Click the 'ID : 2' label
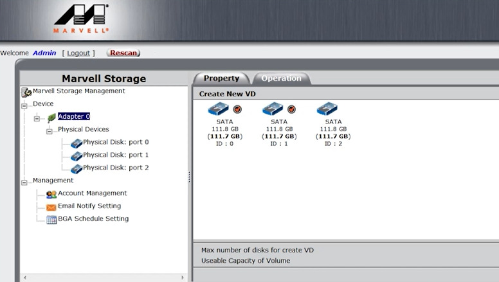 (333, 144)
